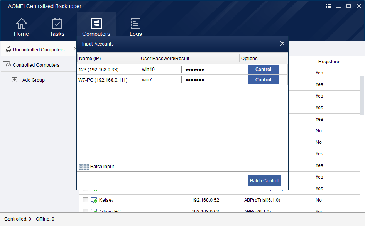
Task: Expand the Uncontrolled Computers chevron arrow
Action: (74, 49)
